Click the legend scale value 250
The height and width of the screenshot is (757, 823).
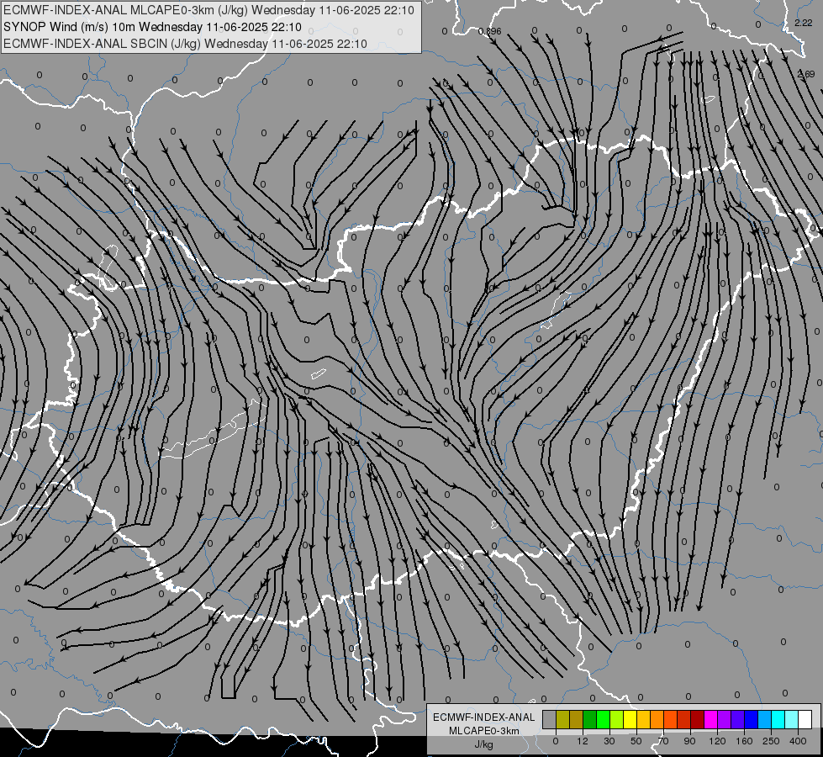tap(771, 741)
